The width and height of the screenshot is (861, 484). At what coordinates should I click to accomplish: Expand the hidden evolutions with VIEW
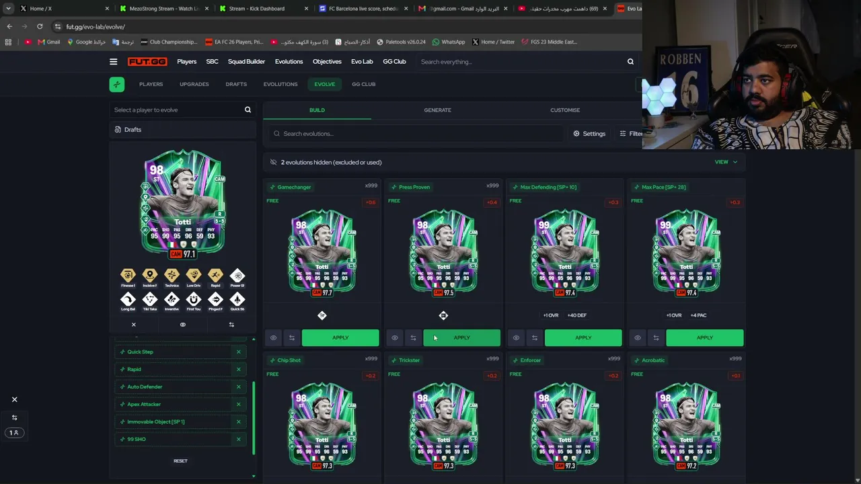coord(726,162)
